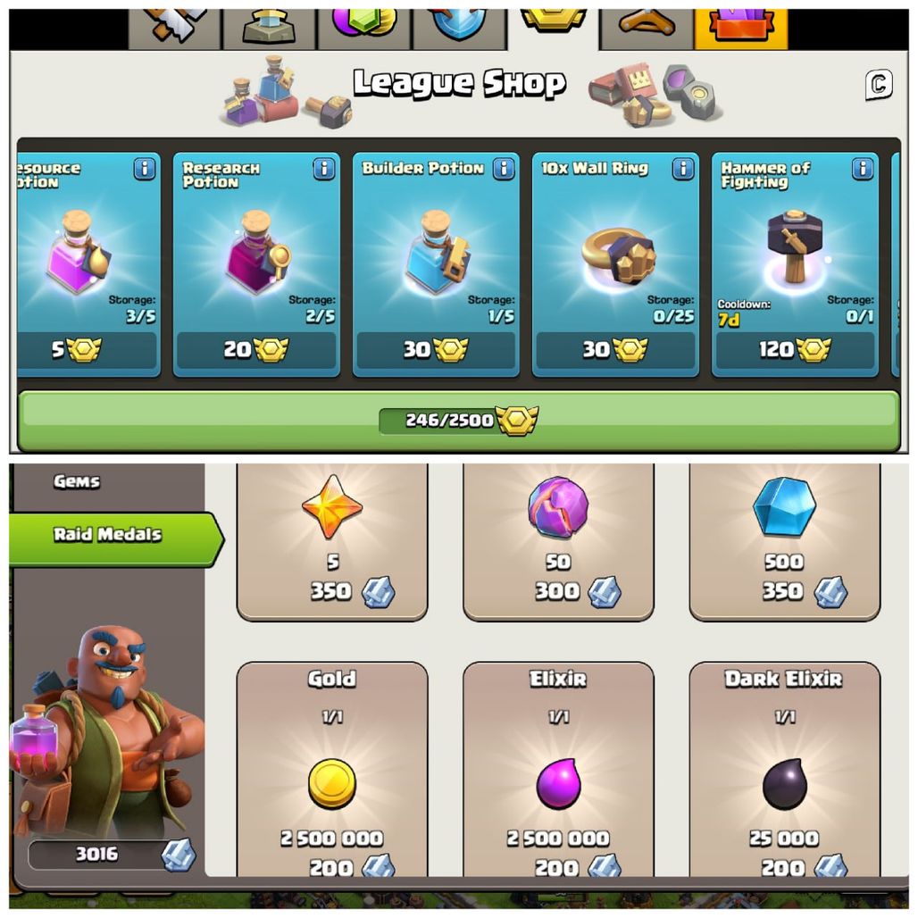Screen dimensions: 918x918
Task: Purchase 500 blue ore for 350 medals
Action: 785,541
